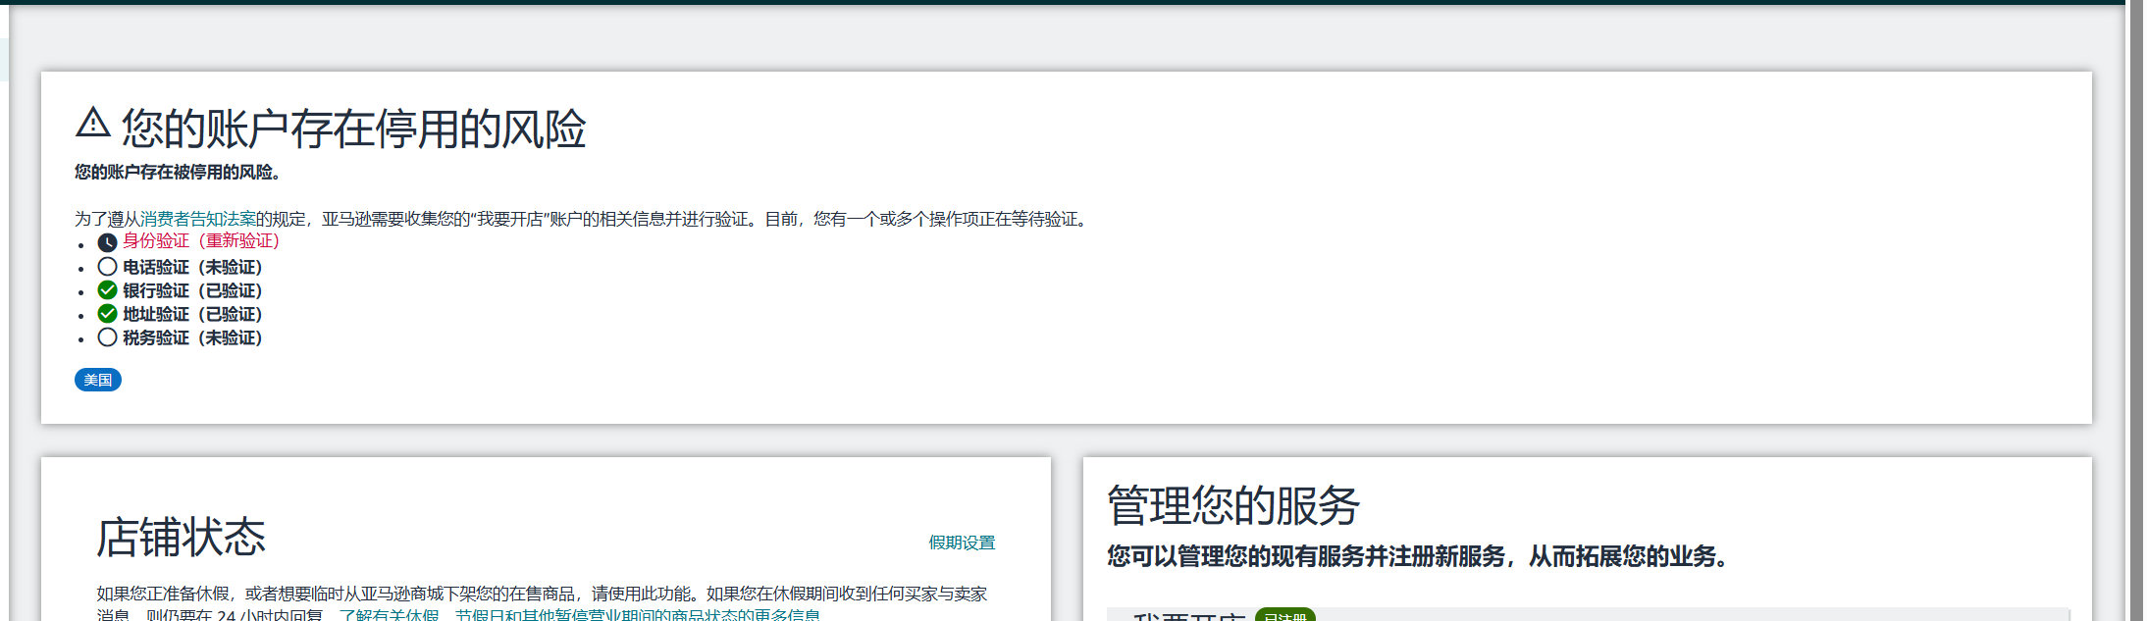Open the 消费者告知法案 link
Viewport: 2147px width, 621px height.
click(x=197, y=219)
